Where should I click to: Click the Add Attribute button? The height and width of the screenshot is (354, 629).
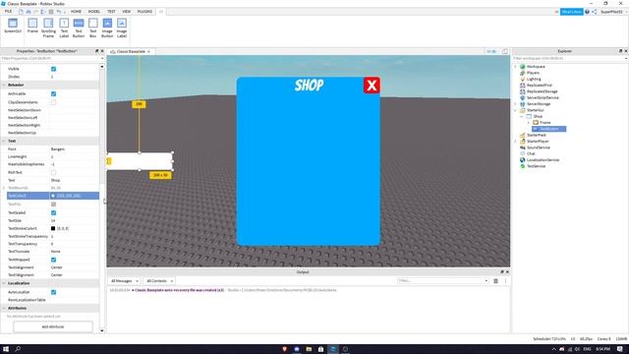[53, 326]
